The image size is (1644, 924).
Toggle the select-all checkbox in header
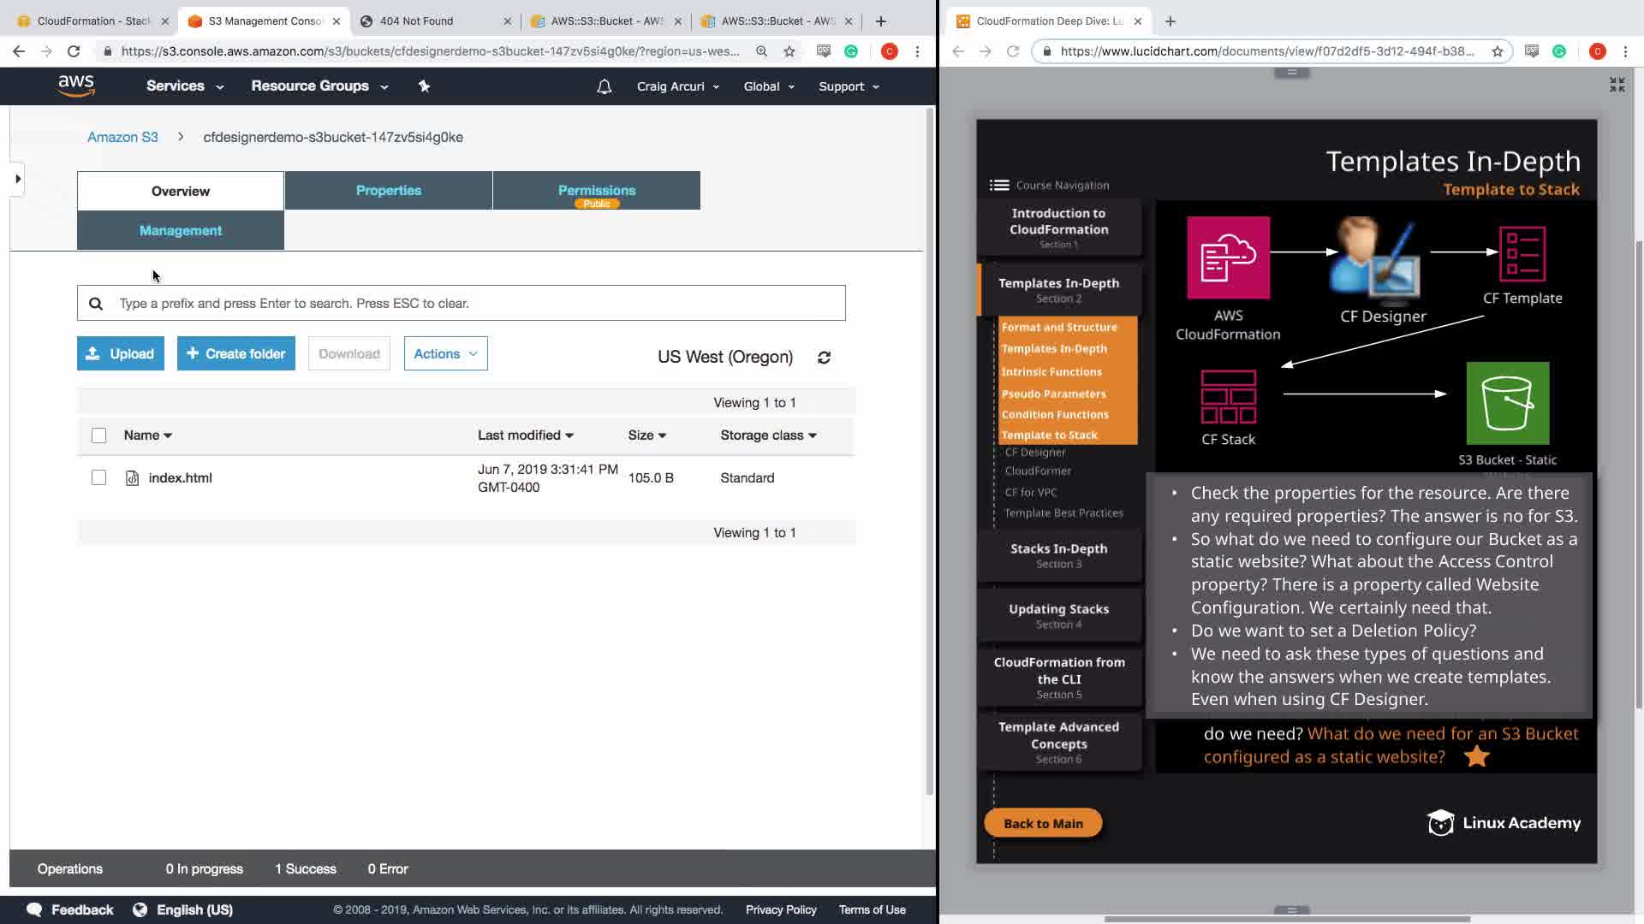click(x=99, y=435)
